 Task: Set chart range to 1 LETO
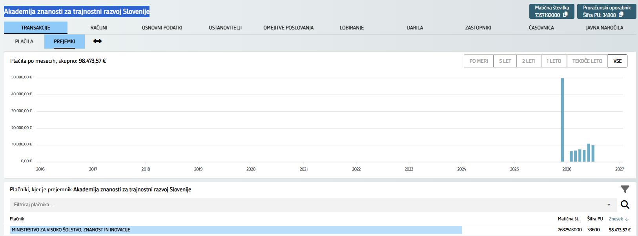coord(554,61)
